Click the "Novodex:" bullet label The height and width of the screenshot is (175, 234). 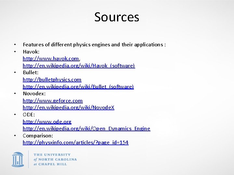coord(34,94)
